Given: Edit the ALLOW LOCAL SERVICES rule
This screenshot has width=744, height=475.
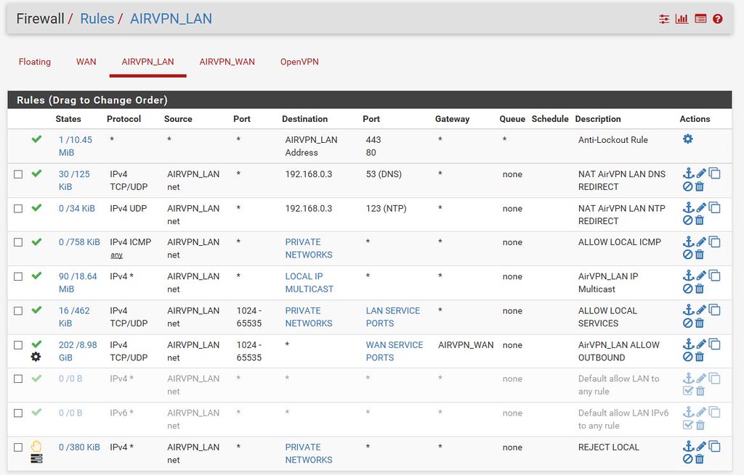Looking at the screenshot, I should 701,310.
